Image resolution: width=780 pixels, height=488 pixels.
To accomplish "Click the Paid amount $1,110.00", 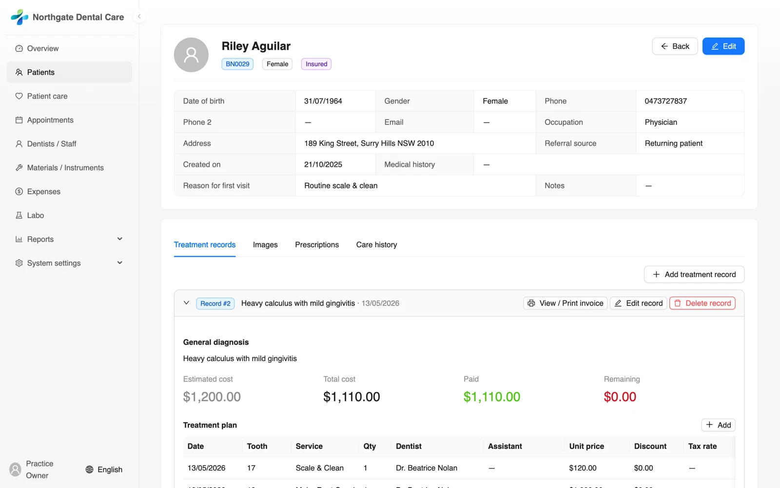I will click(x=492, y=397).
